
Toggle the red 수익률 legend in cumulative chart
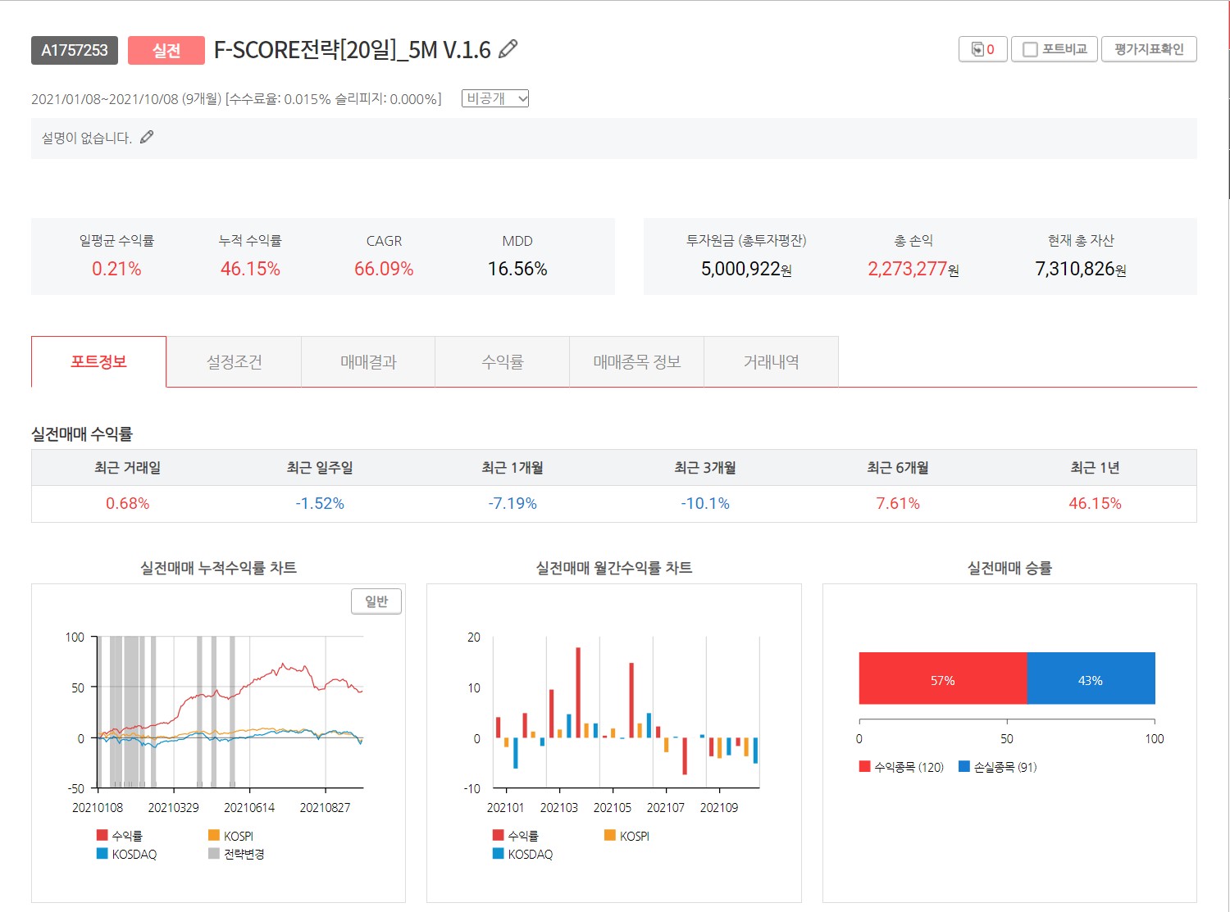point(120,835)
